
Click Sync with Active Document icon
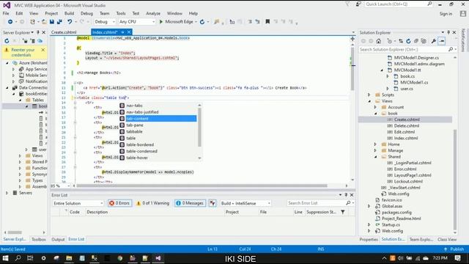coord(401,41)
